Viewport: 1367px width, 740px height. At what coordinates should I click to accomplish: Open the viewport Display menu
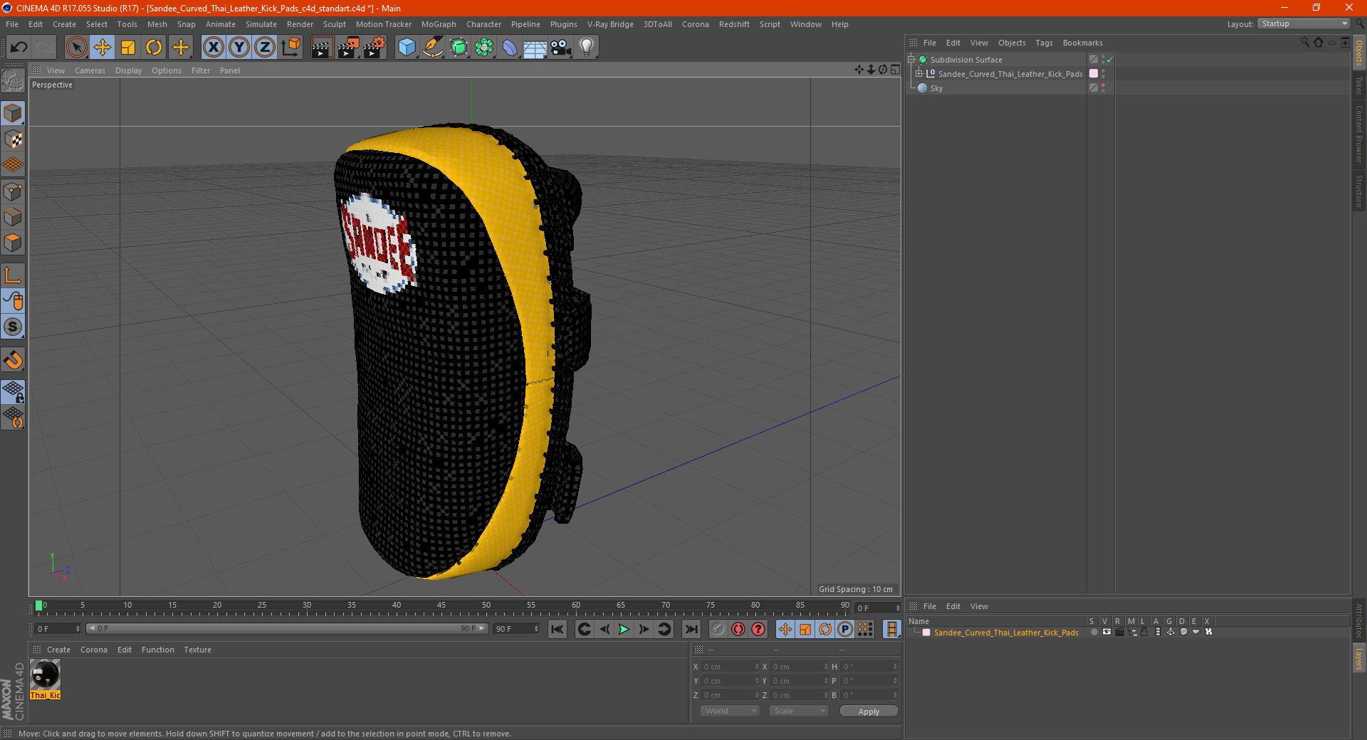click(128, 70)
